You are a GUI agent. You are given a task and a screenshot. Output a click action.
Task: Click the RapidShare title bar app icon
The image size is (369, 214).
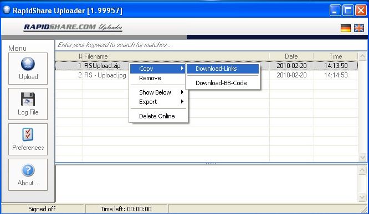tap(7, 10)
